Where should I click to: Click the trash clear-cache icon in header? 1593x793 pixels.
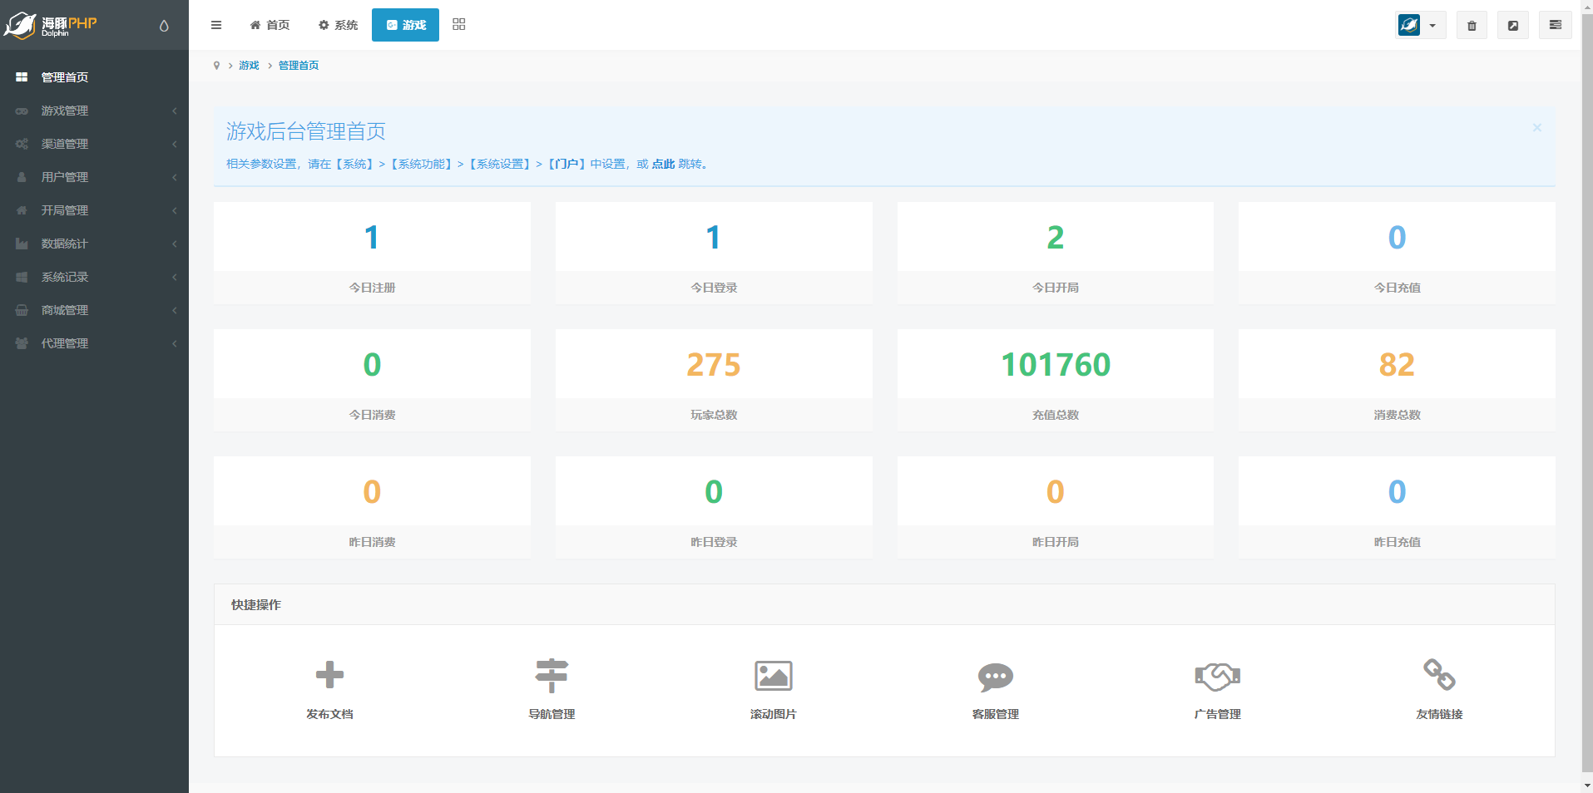(1472, 25)
